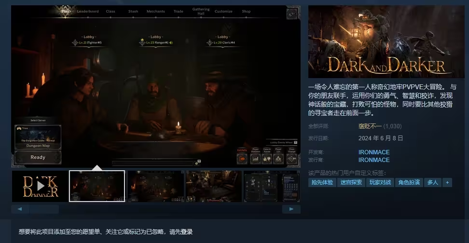Image resolution: width=469 pixels, height=243 pixels.
Task: Select the 角色扮演 tag
Action: pyautogui.click(x=409, y=182)
